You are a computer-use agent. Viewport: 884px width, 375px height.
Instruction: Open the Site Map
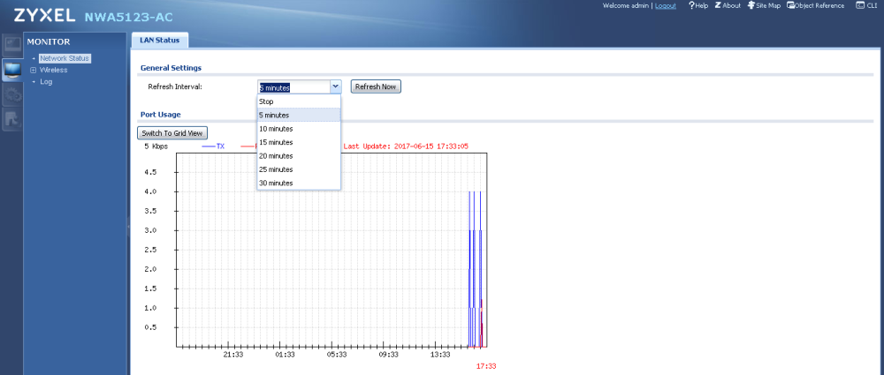[764, 5]
